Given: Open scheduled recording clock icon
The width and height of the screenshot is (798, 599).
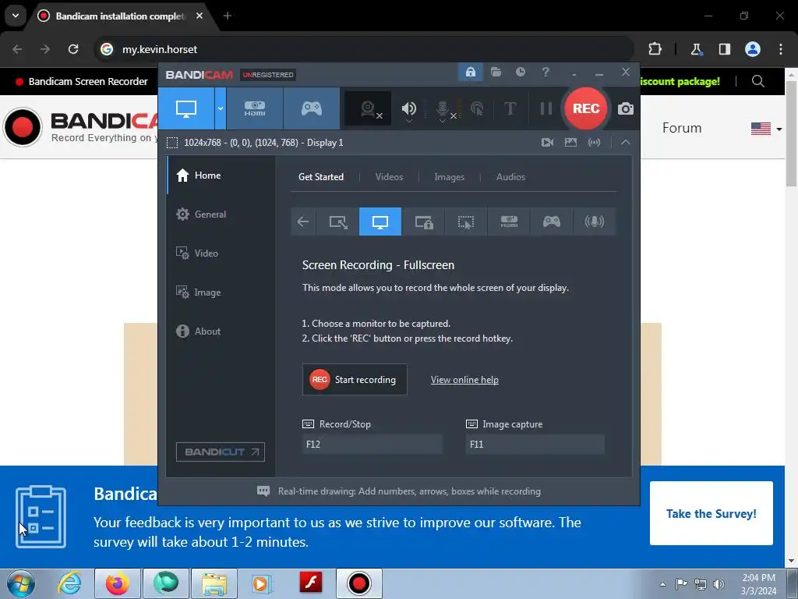Looking at the screenshot, I should coord(520,72).
